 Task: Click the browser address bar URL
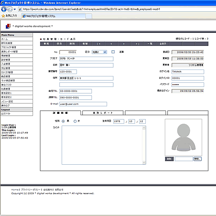coord(91,9)
